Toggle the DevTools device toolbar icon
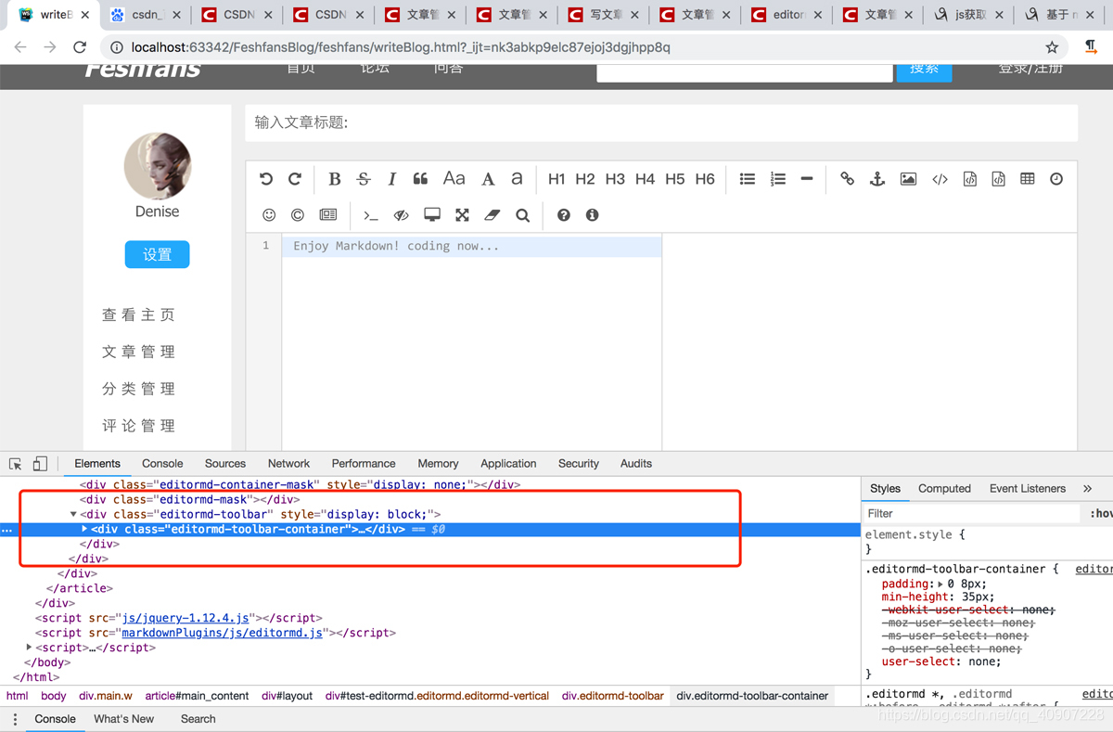This screenshot has width=1113, height=732. pos(40,464)
